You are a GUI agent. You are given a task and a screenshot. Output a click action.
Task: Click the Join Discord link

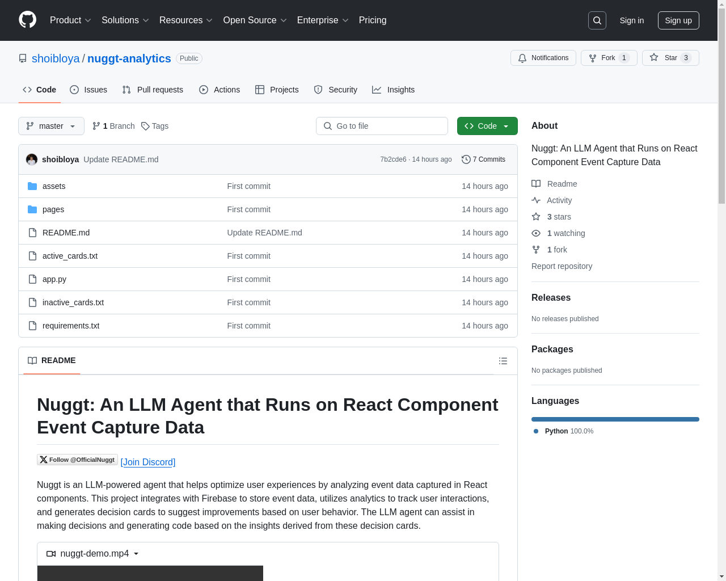pyautogui.click(x=148, y=462)
